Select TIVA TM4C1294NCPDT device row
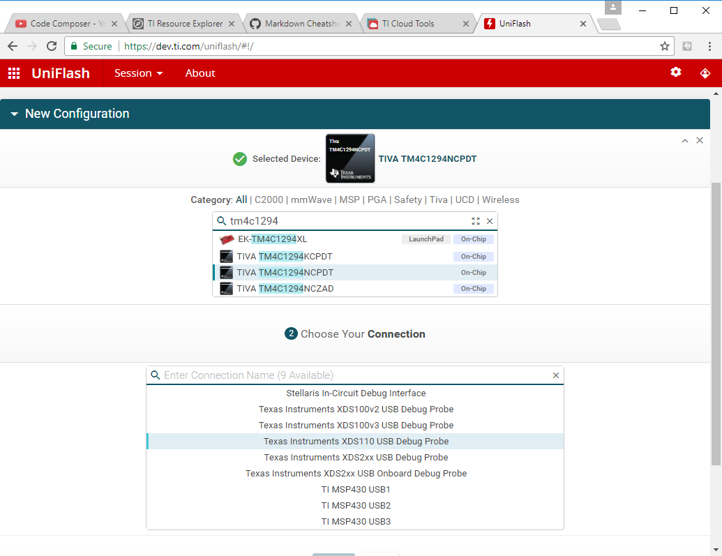The width and height of the screenshot is (722, 556). pos(355,272)
